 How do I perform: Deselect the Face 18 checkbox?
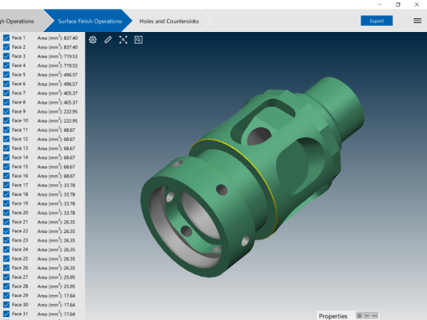tap(6, 194)
